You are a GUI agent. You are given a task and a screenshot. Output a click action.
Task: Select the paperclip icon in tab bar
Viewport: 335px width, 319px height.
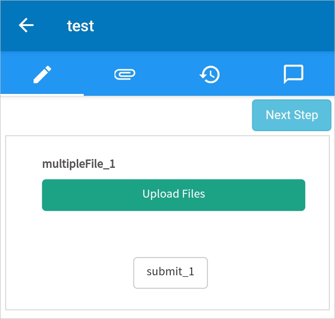coord(125,74)
